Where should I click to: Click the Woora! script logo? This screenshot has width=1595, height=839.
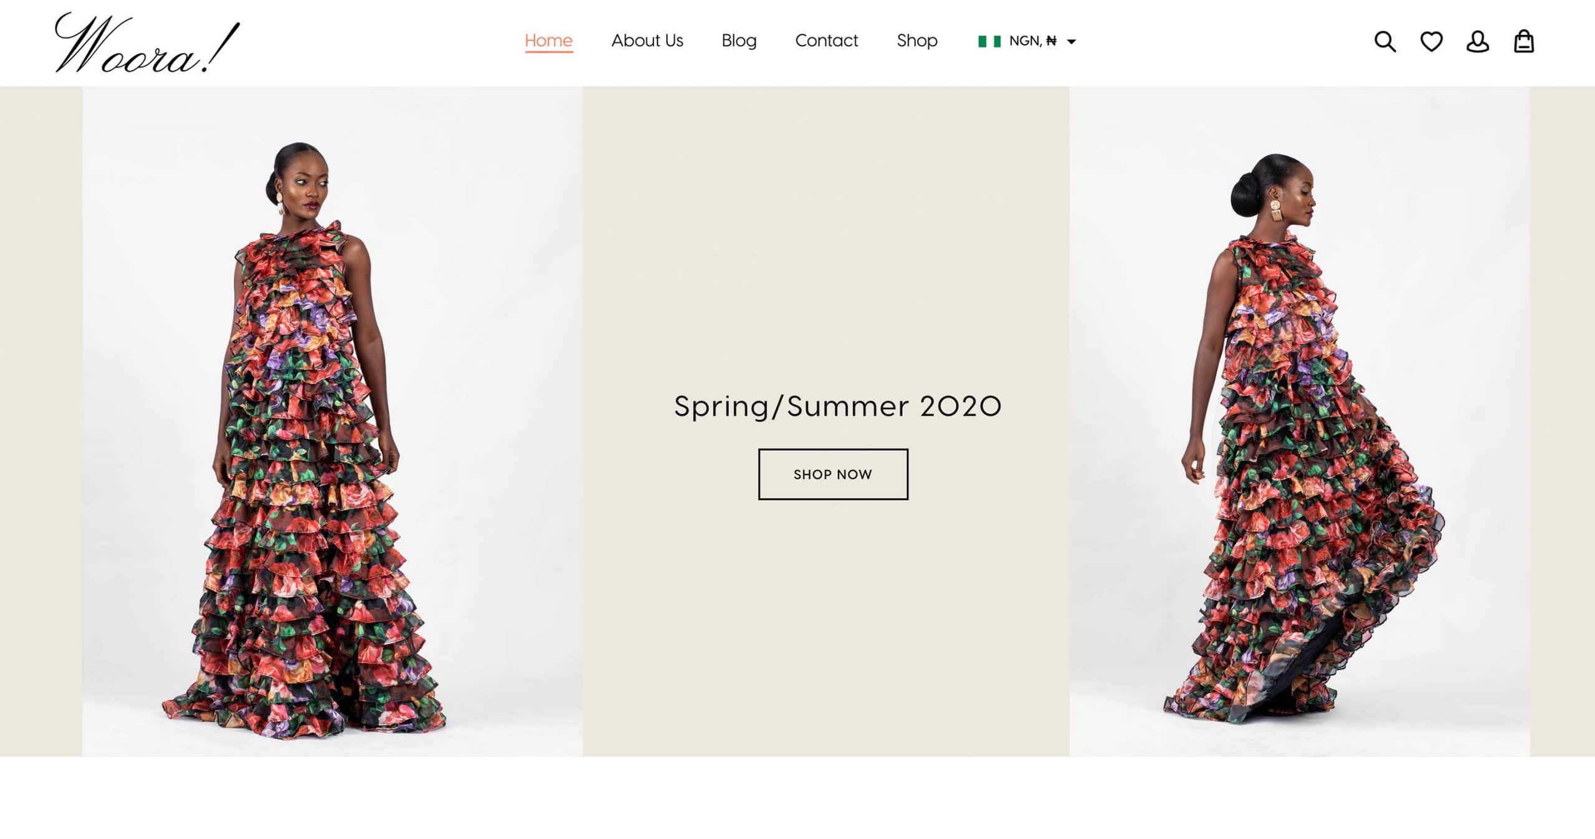click(147, 44)
